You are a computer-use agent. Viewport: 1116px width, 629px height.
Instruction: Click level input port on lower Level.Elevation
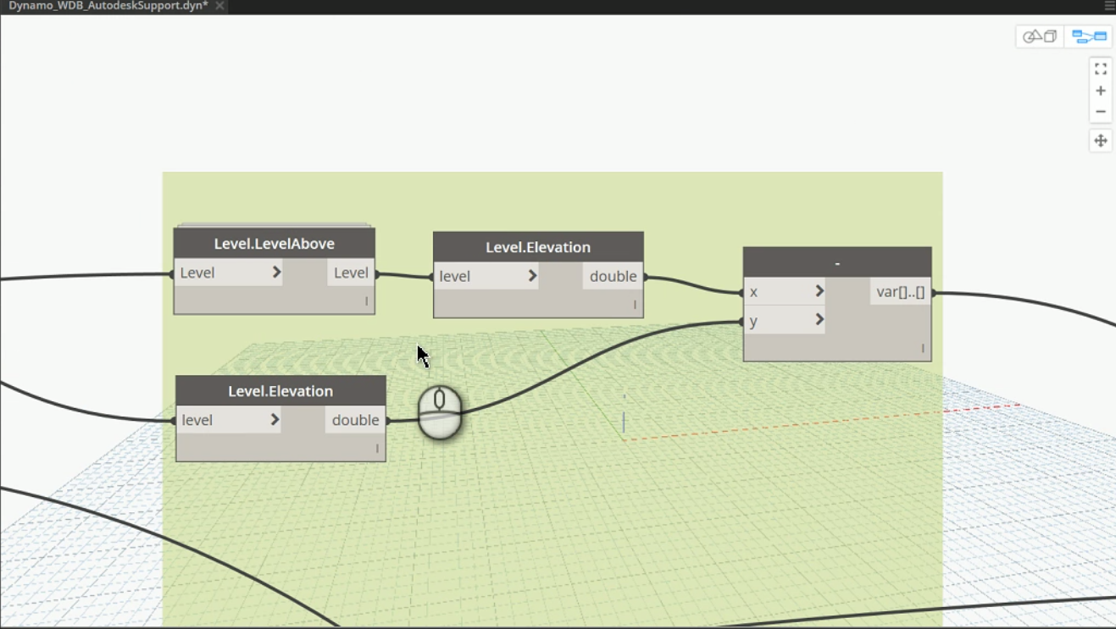[x=229, y=420]
